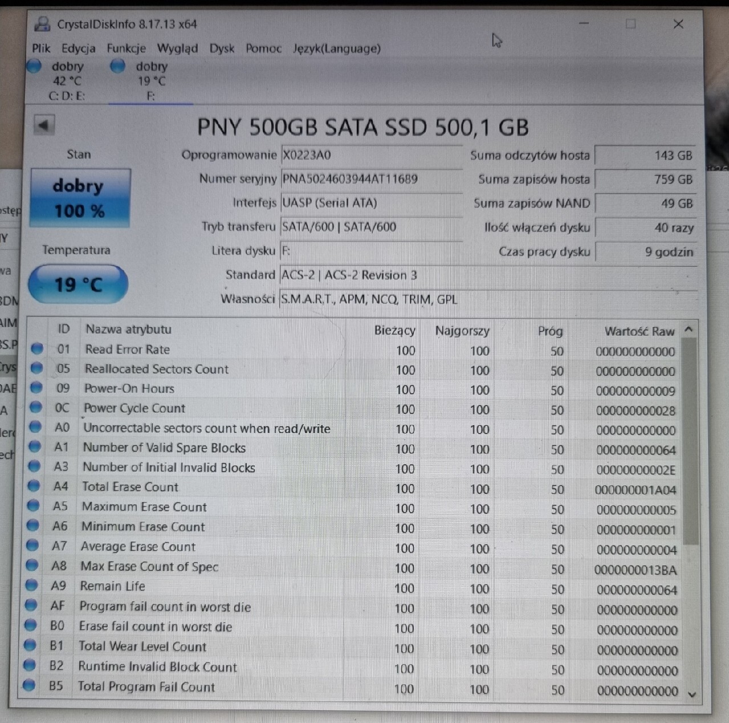The height and width of the screenshot is (723, 729).
Task: Click the attribute list vertical scrollbar thumb
Action: click(x=690, y=441)
